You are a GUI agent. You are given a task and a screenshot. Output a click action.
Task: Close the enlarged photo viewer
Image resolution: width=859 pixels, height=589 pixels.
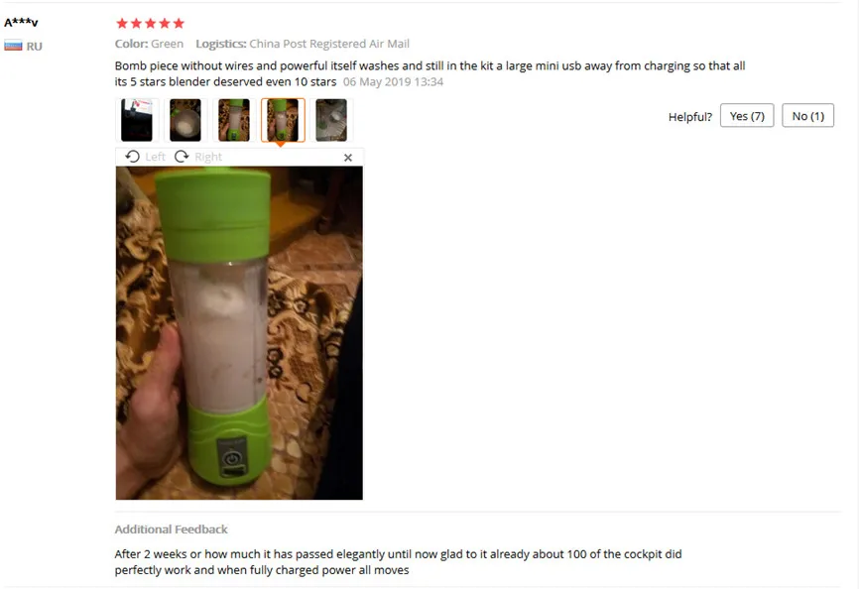click(348, 158)
